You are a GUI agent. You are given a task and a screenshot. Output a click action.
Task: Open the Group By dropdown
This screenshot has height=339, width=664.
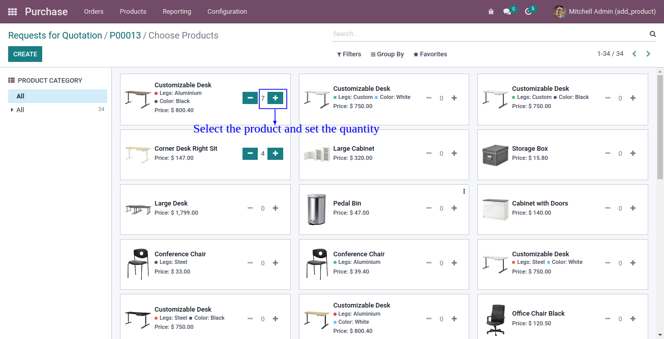(387, 54)
